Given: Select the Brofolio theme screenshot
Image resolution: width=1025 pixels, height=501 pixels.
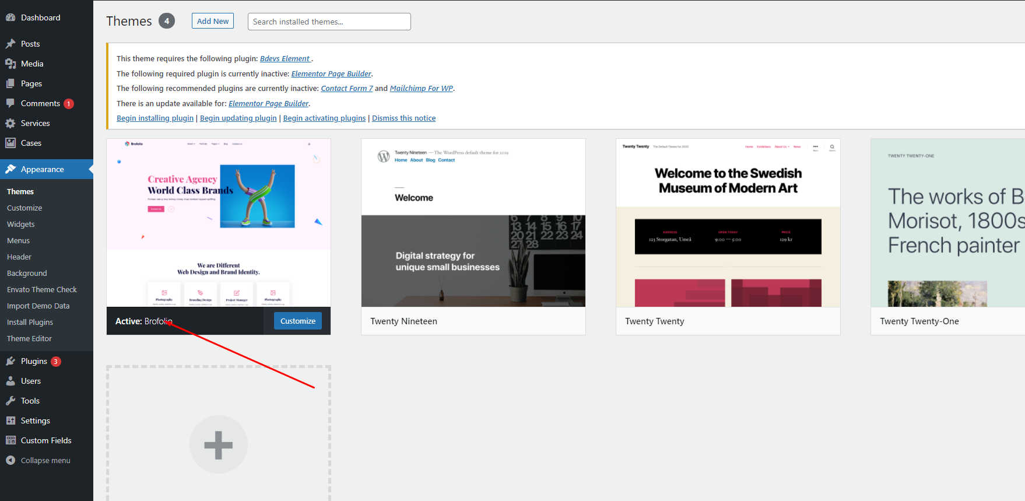Looking at the screenshot, I should point(219,223).
